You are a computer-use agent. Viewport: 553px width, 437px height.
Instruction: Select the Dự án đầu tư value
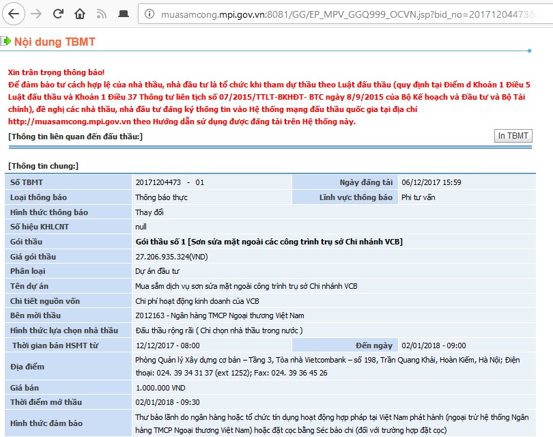[x=157, y=271]
